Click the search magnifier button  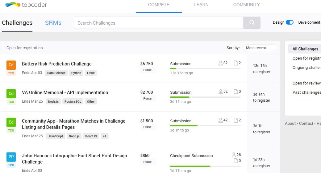point(252,23)
